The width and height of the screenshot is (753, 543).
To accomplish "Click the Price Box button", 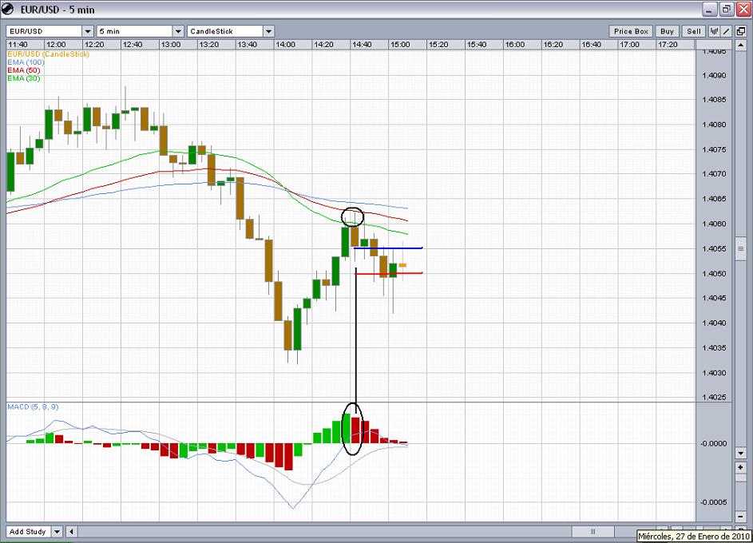I will 632,31.
